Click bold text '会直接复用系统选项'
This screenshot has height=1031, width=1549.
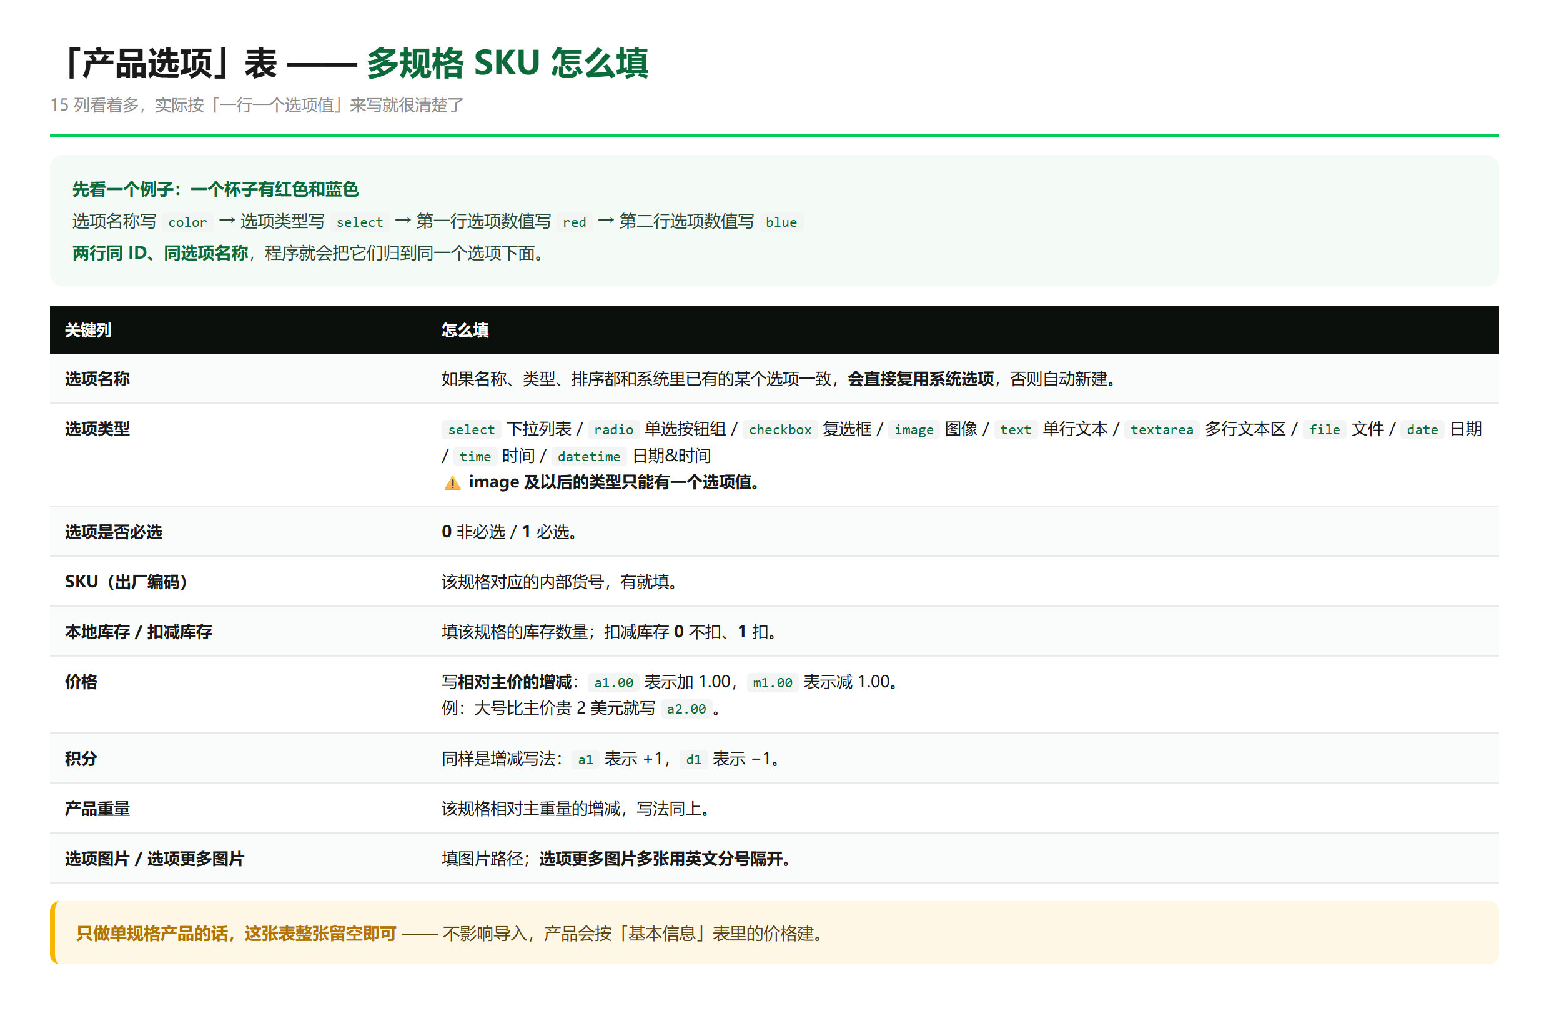pos(920,379)
